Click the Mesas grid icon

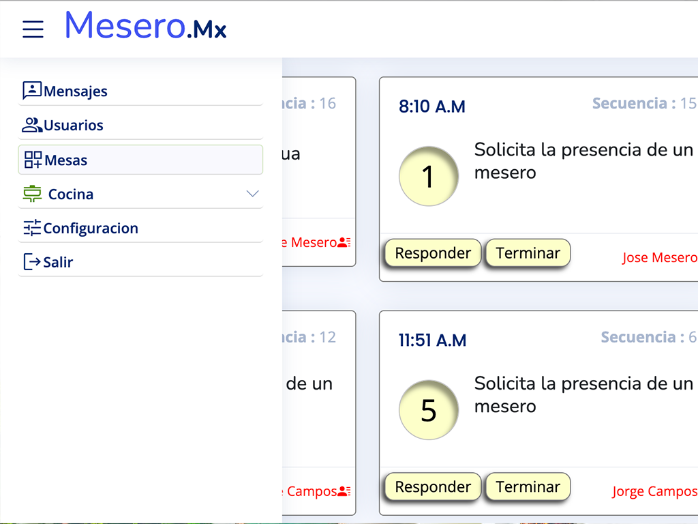click(33, 160)
